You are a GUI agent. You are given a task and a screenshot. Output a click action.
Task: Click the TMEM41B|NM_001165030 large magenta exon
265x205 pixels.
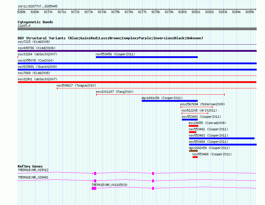coord(94,188)
